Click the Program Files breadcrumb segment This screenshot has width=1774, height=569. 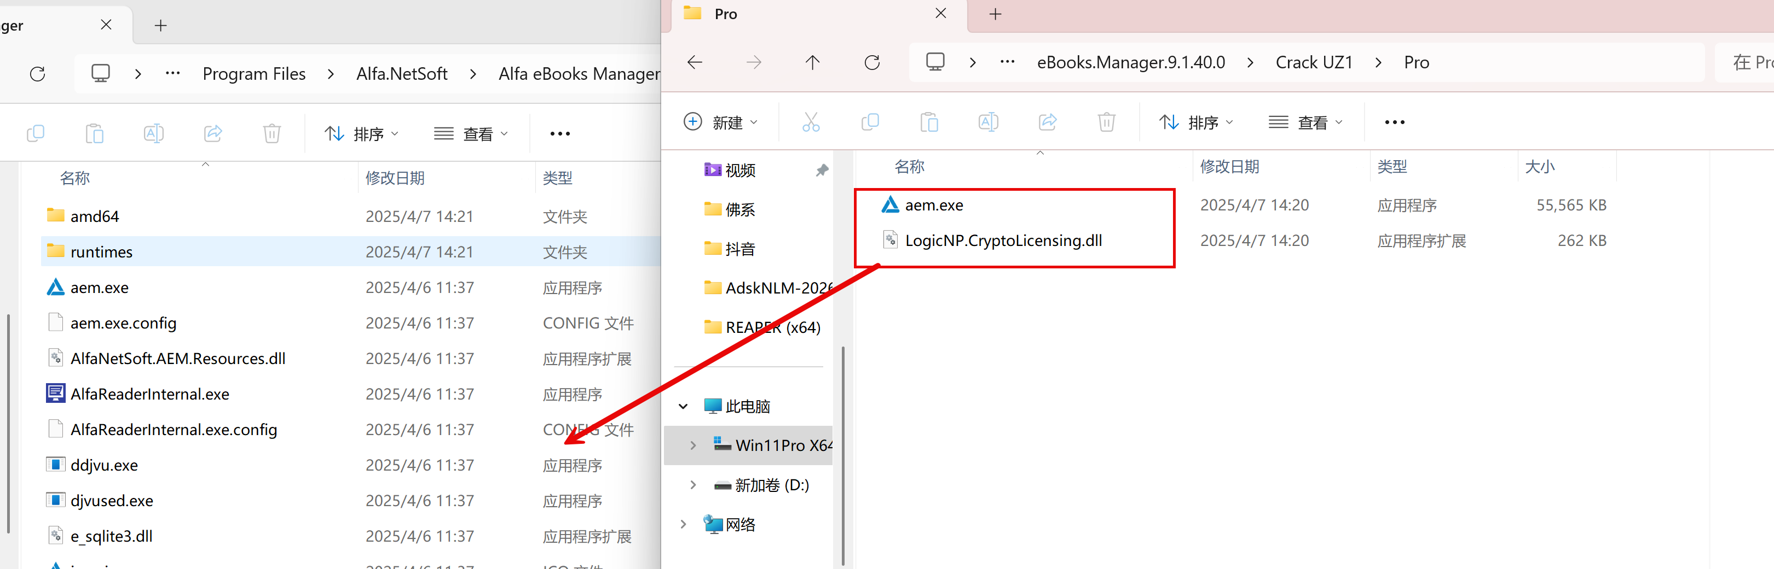[253, 74]
